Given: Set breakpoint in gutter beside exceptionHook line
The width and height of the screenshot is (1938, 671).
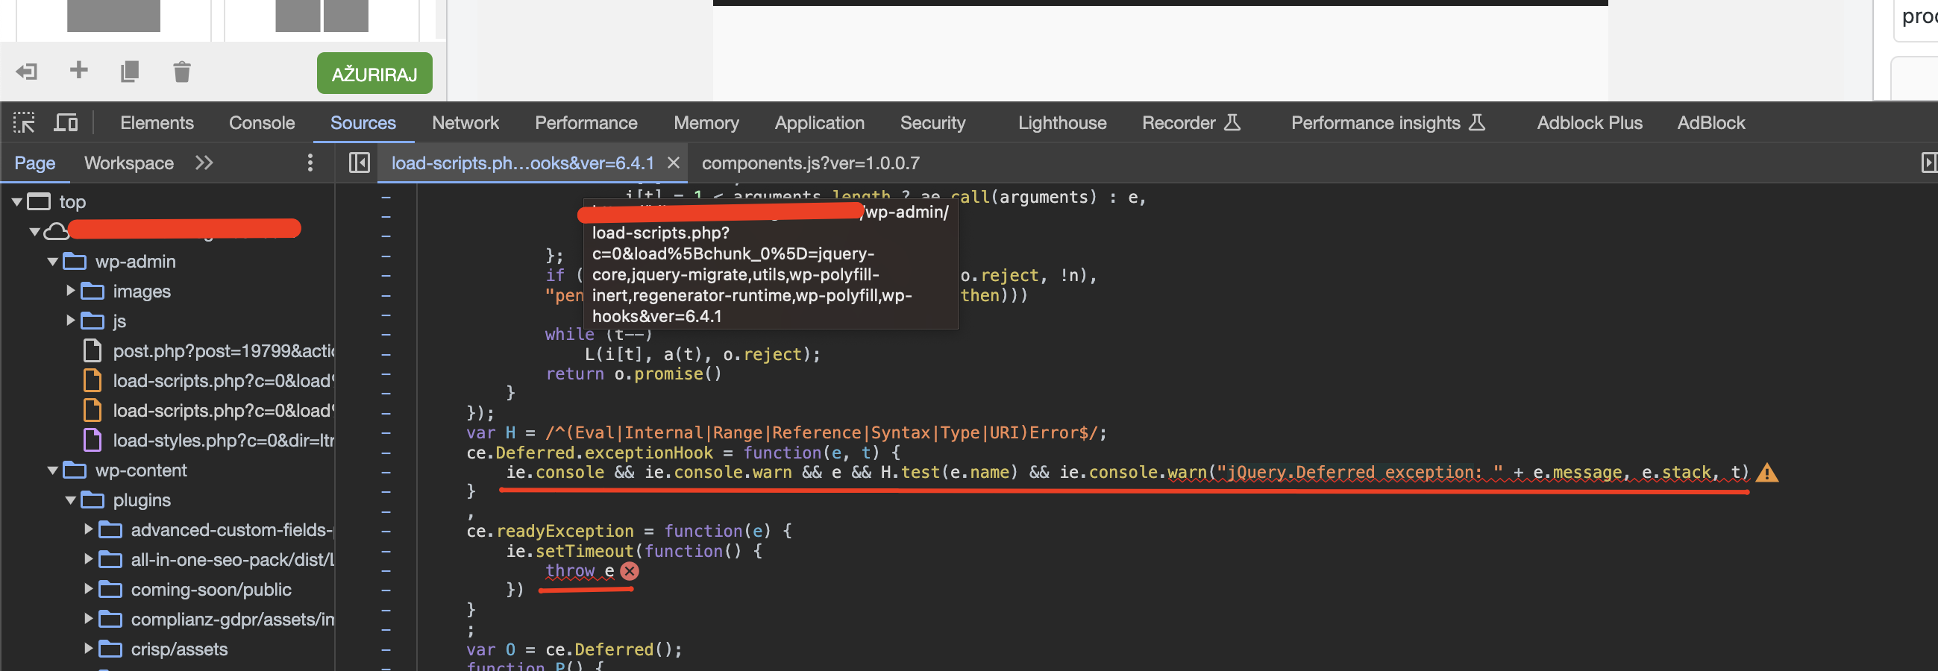Looking at the screenshot, I should [386, 453].
